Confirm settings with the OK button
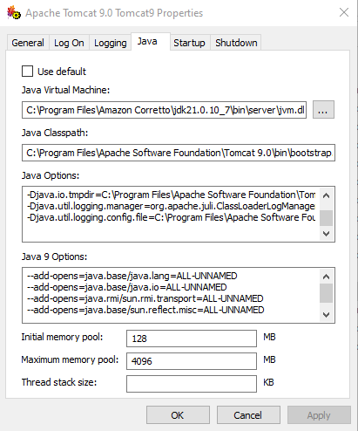Viewport: 358px width, 431px height. point(178,415)
